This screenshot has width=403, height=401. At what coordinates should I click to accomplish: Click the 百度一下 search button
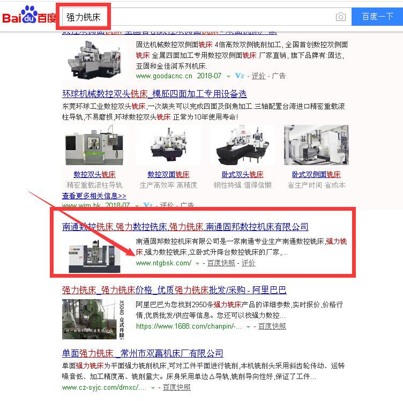click(x=377, y=17)
